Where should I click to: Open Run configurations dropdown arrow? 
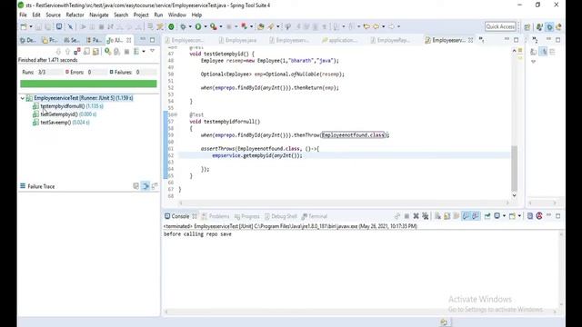[x=206, y=26]
